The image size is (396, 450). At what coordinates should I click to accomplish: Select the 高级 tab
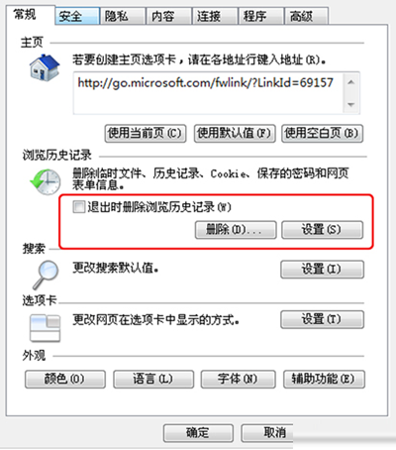click(306, 16)
